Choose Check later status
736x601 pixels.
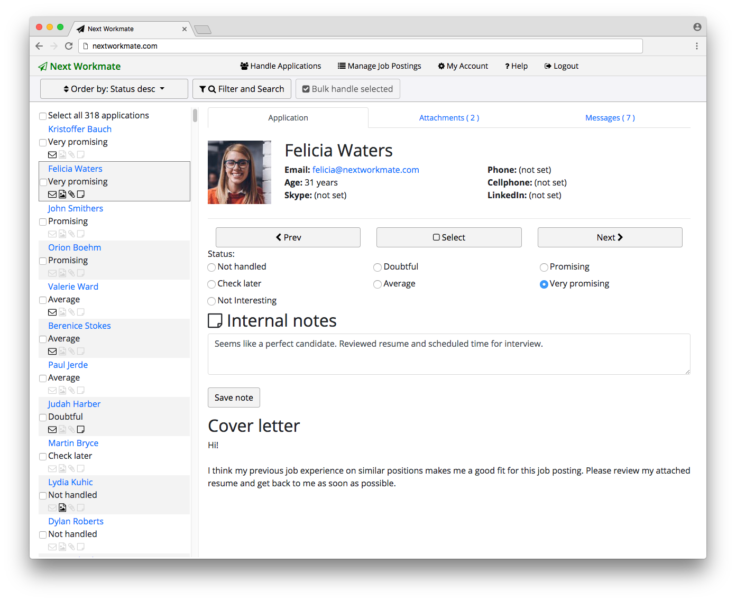tap(211, 284)
